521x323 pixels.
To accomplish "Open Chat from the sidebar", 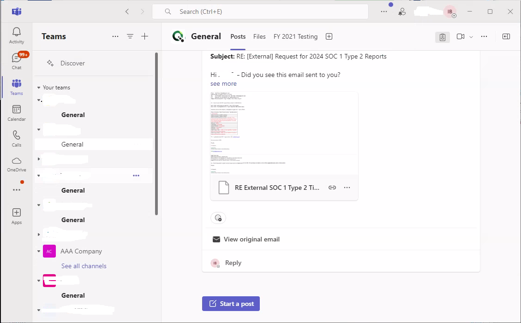I will pyautogui.click(x=17, y=61).
